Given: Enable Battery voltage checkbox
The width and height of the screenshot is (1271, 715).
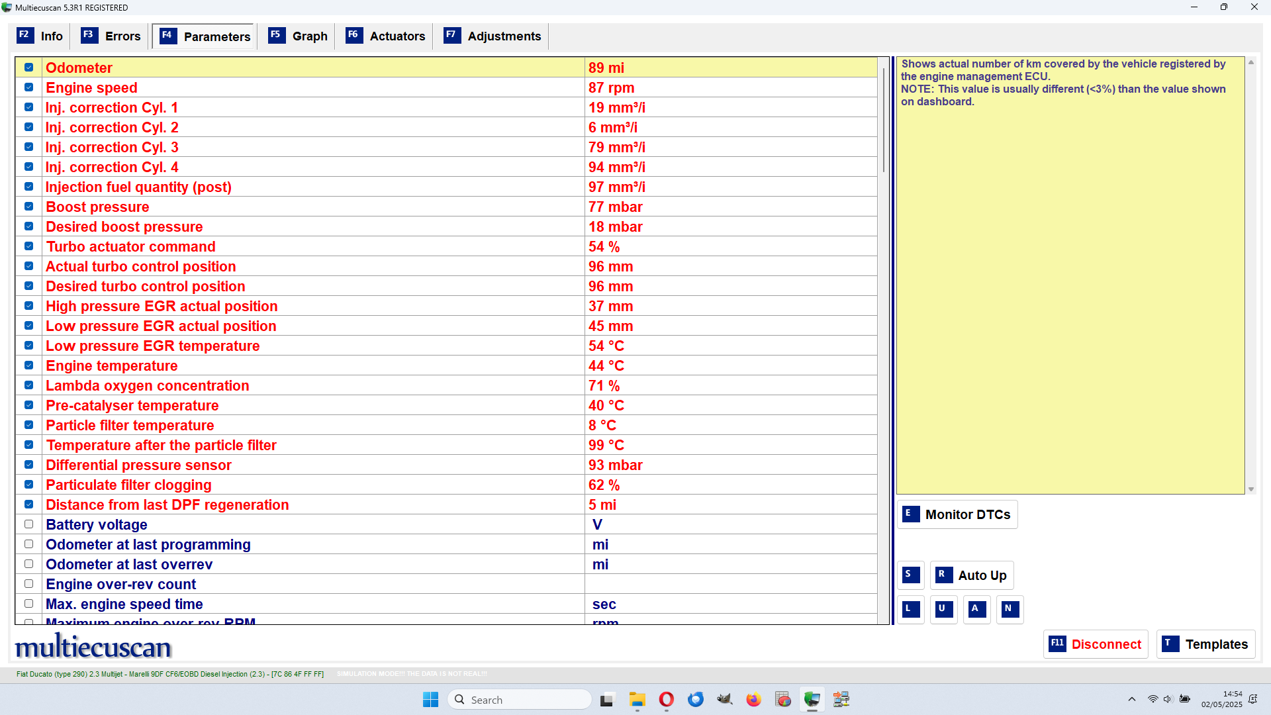Looking at the screenshot, I should (28, 524).
